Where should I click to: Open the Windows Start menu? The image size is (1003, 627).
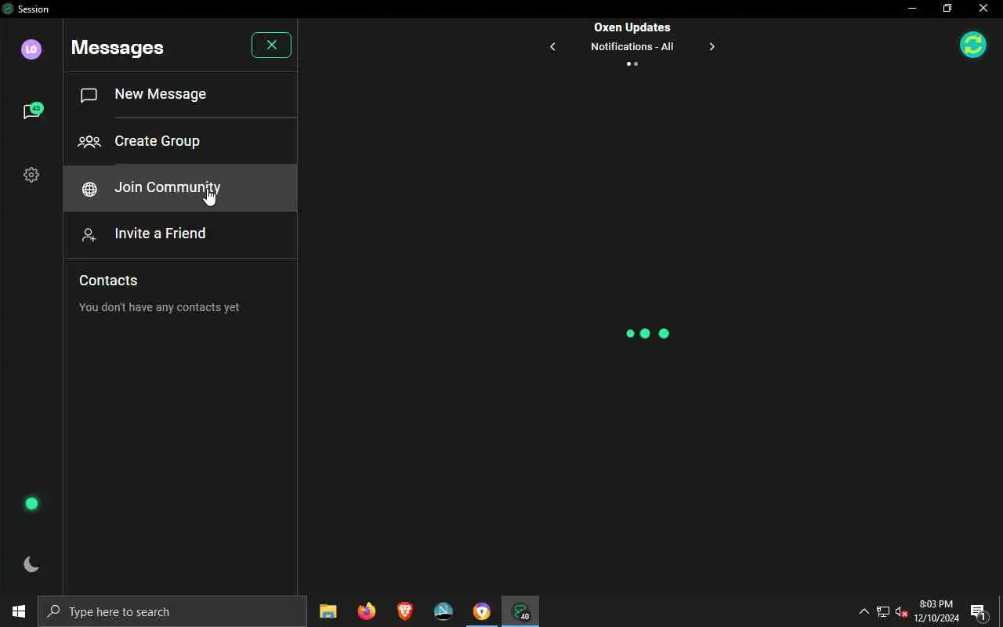19,611
